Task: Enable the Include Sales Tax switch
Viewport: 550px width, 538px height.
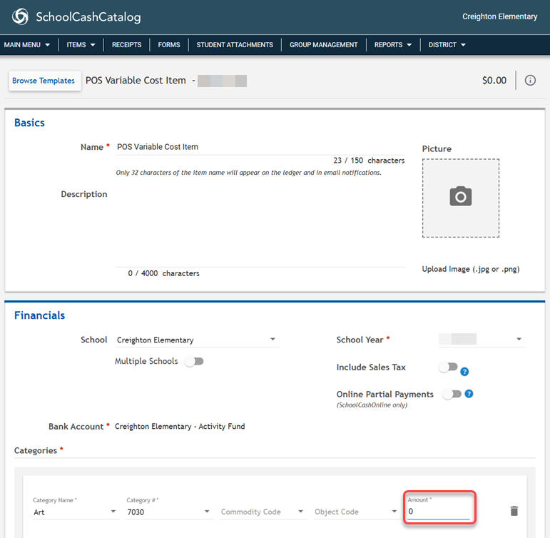Action: 448,367
